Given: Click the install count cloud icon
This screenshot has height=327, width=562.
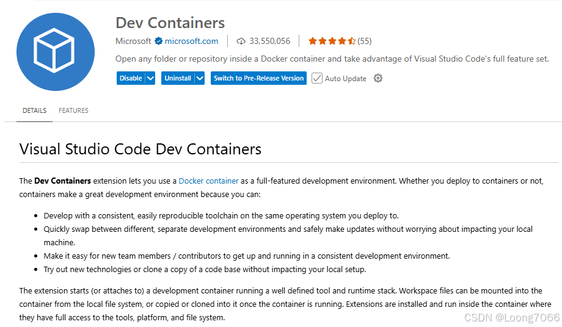Looking at the screenshot, I should [241, 41].
